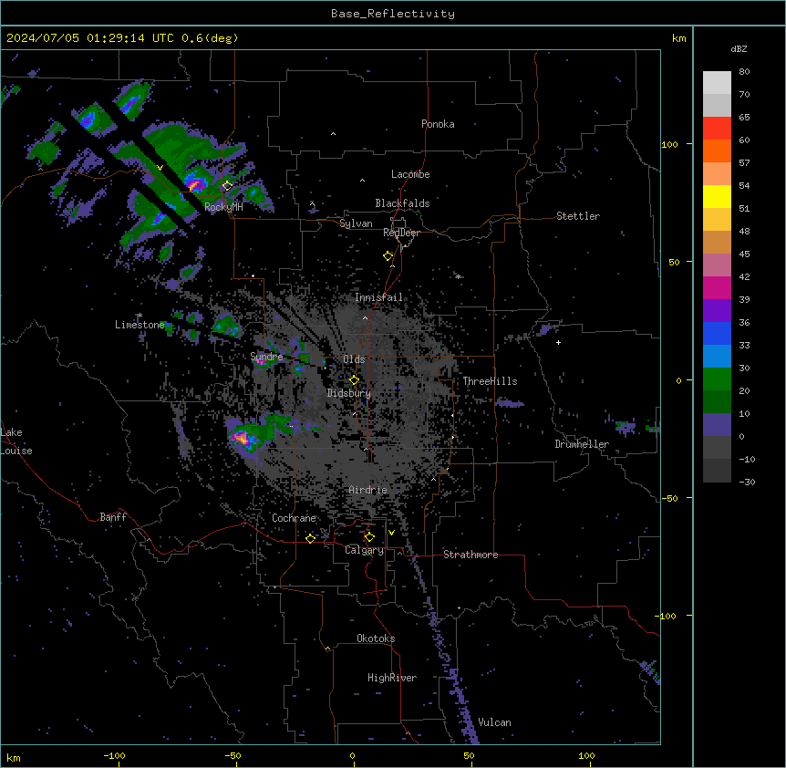Click the Drumheller label
Screen dimensions: 786x768
582,444
